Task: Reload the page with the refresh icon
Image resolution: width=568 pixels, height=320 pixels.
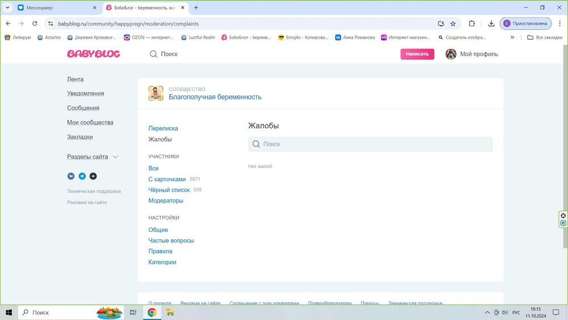Action: click(x=35, y=23)
